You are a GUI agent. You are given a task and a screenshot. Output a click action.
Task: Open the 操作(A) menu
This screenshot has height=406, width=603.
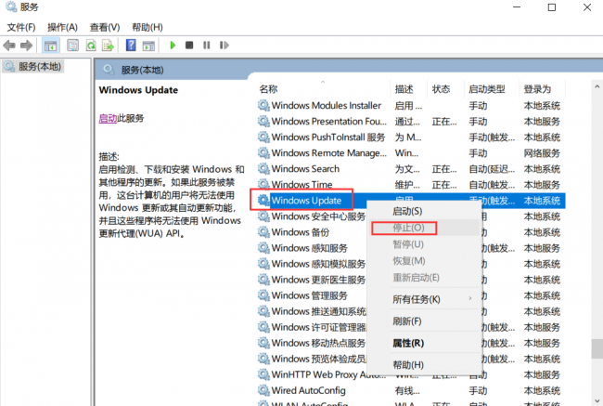coord(62,27)
